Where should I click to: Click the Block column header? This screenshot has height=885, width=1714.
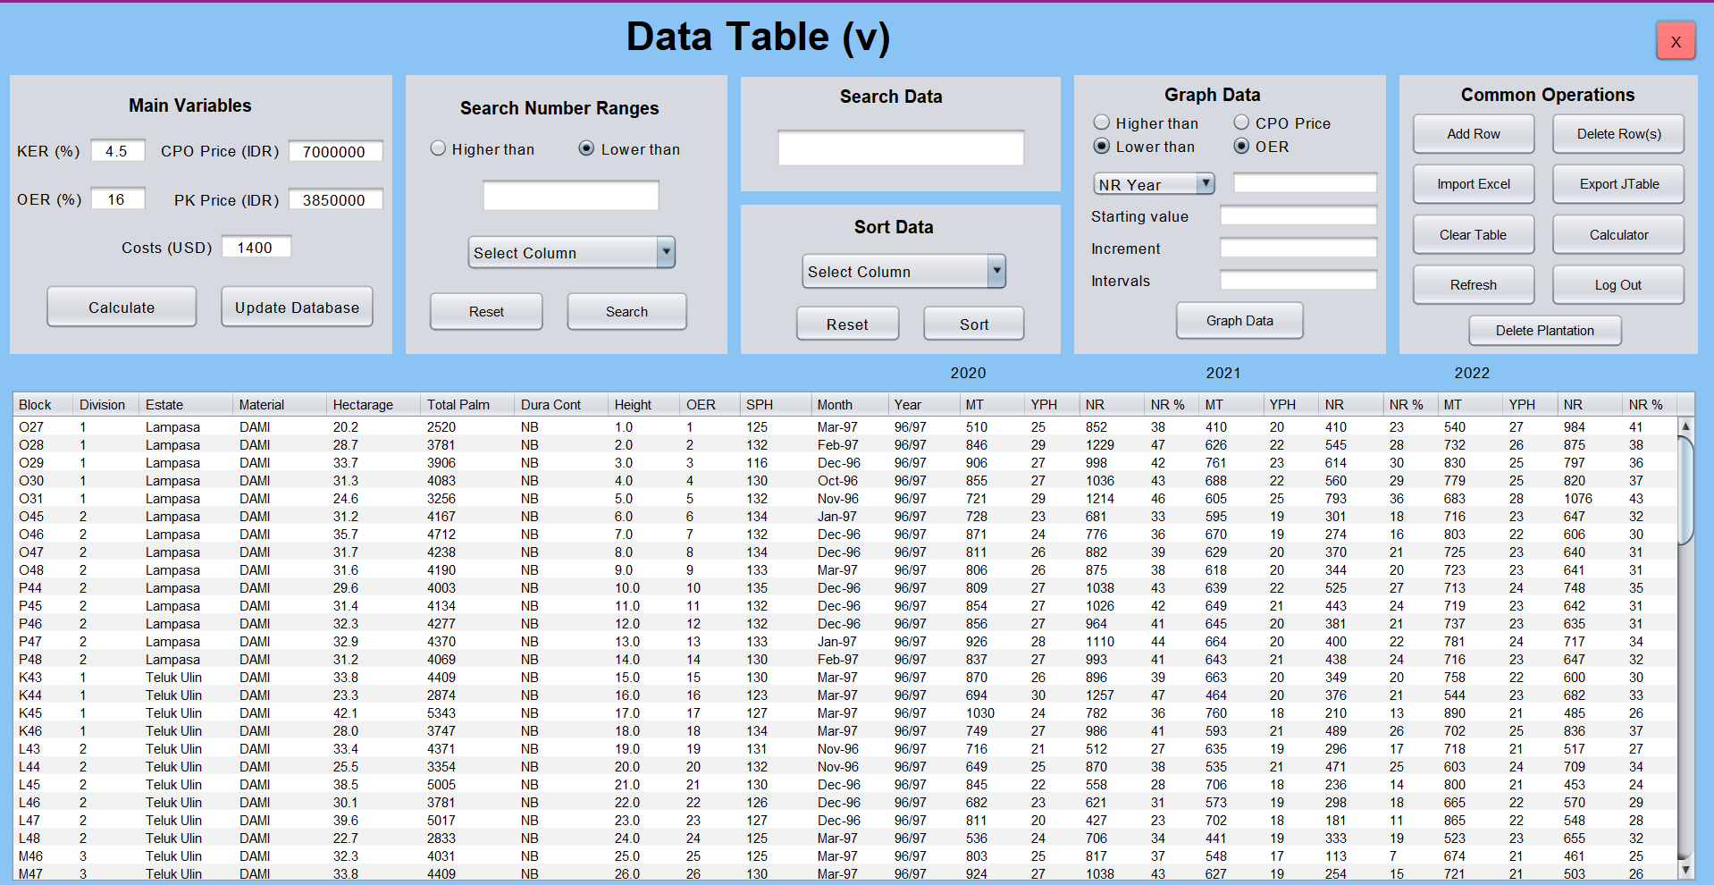[43, 404]
